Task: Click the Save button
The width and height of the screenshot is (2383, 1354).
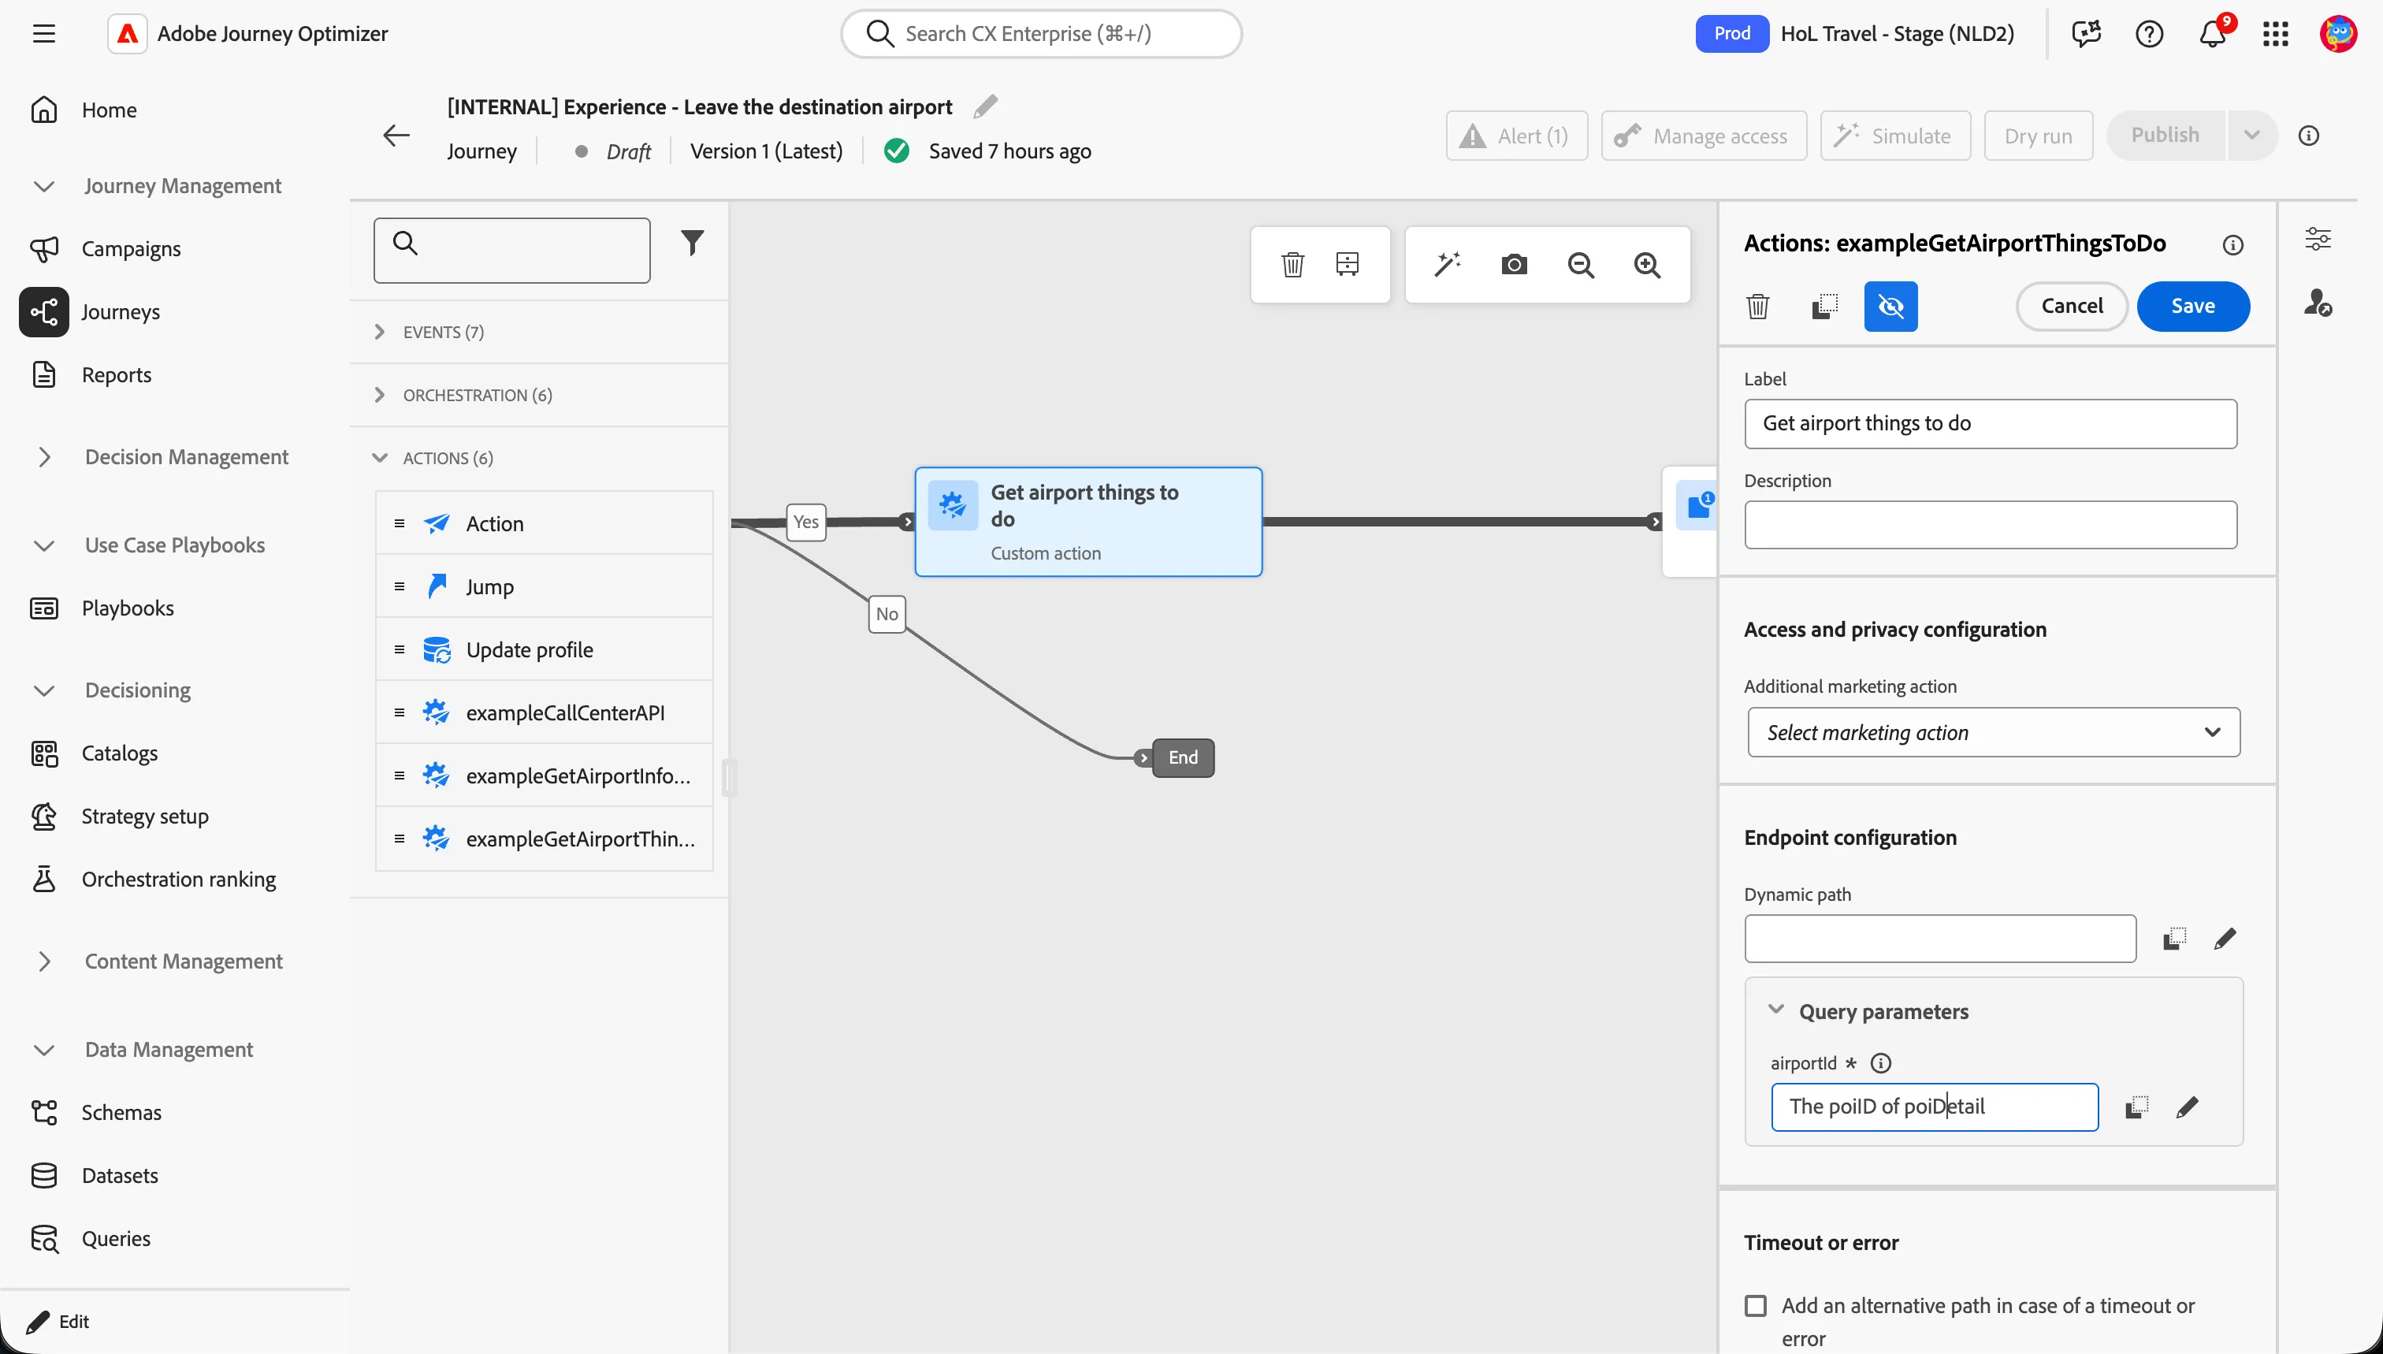Action: [2192, 306]
